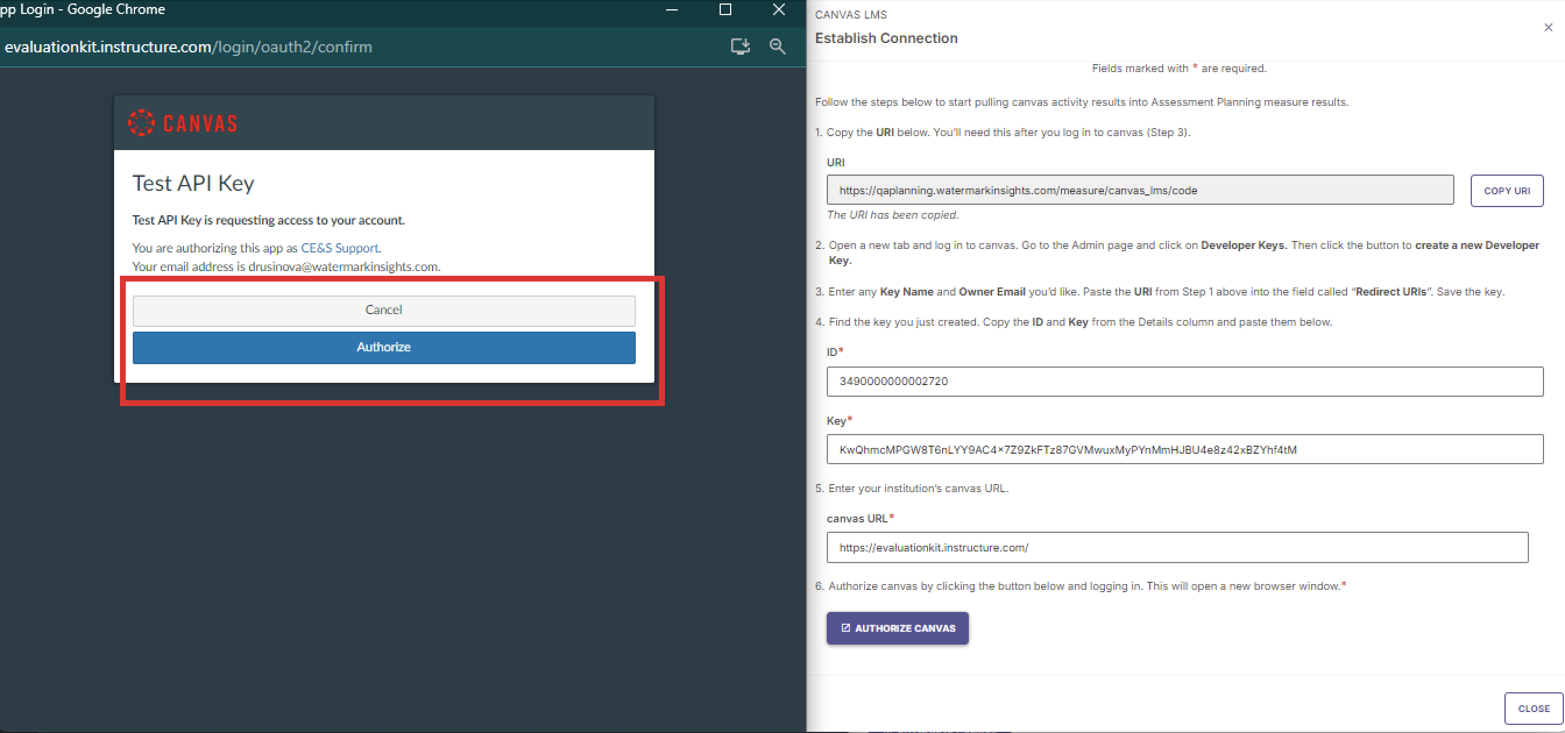Close the Google Chrome login window
Viewport: 1565px width, 733px height.
tap(778, 10)
